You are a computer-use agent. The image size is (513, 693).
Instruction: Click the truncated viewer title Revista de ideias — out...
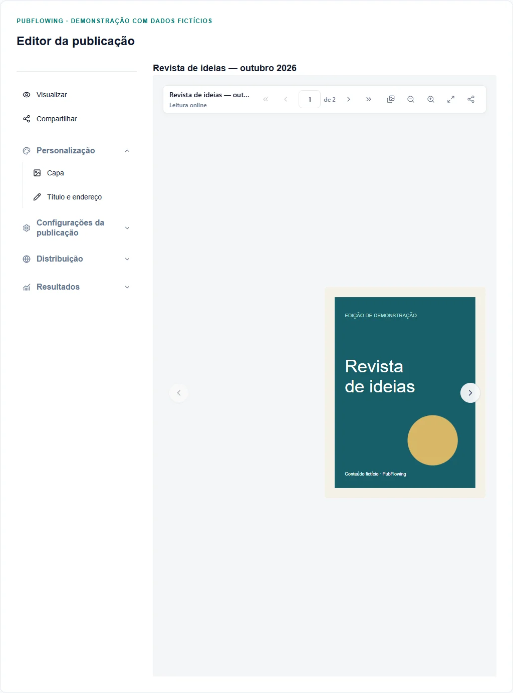[209, 95]
